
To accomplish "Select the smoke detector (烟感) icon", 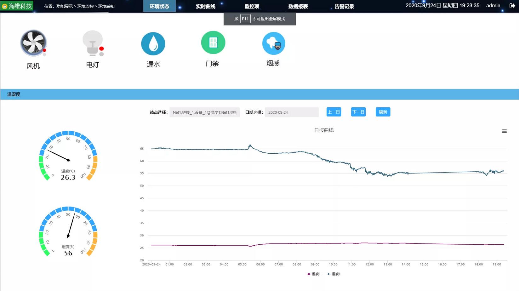I will click(x=273, y=43).
